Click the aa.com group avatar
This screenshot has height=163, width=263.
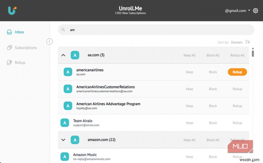click(x=75, y=55)
